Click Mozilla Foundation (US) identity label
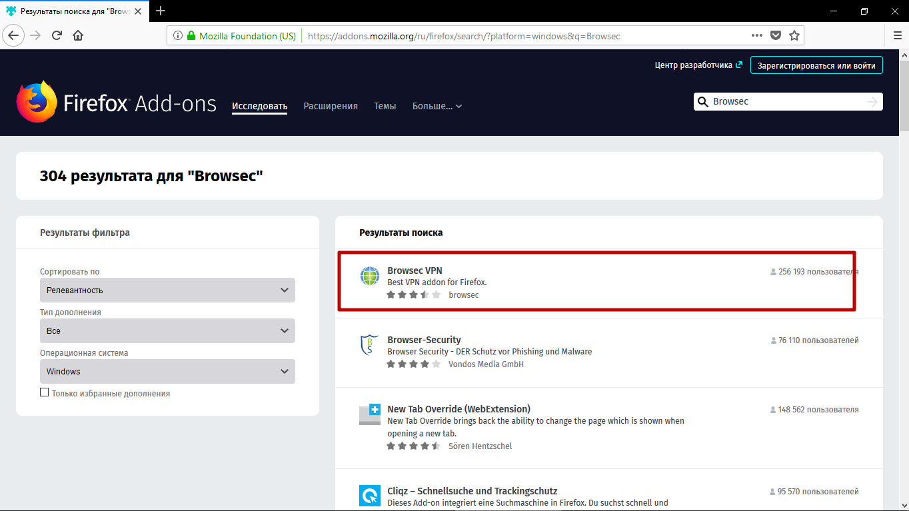Screen dimensions: 909x511 tap(247, 36)
